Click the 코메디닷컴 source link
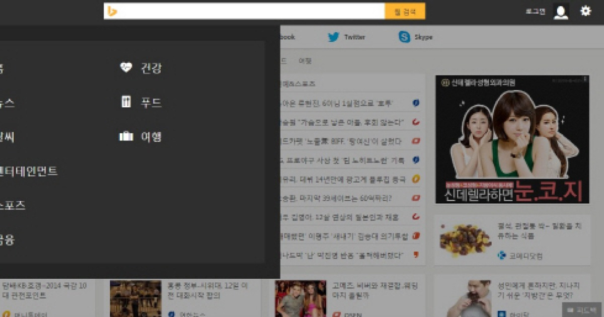The image size is (604, 317). click(525, 256)
